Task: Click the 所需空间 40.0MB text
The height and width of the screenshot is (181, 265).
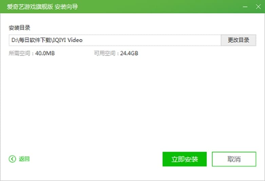Action: tap(32, 53)
